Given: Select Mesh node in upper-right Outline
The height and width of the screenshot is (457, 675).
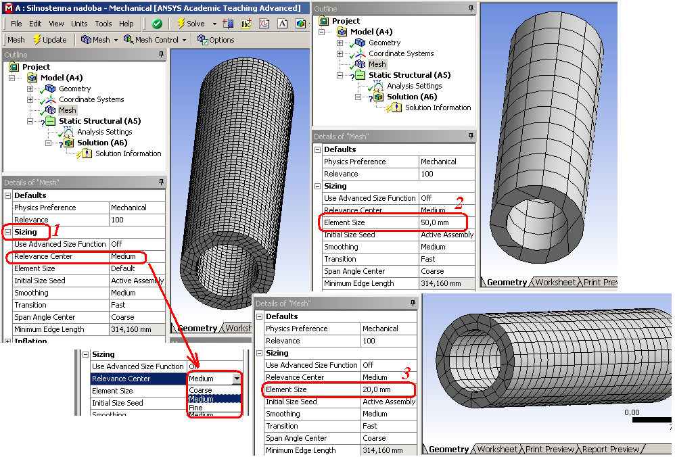Looking at the screenshot, I should click(x=377, y=64).
